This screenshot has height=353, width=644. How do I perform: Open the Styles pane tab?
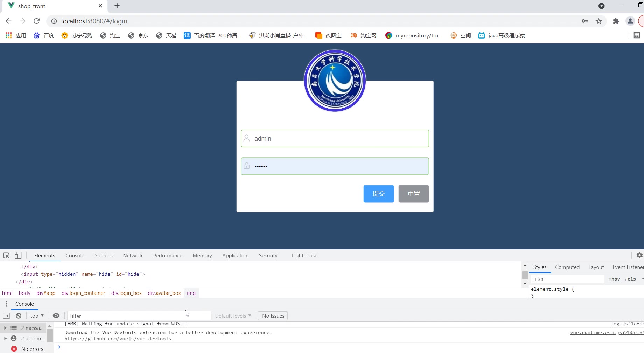click(x=540, y=267)
